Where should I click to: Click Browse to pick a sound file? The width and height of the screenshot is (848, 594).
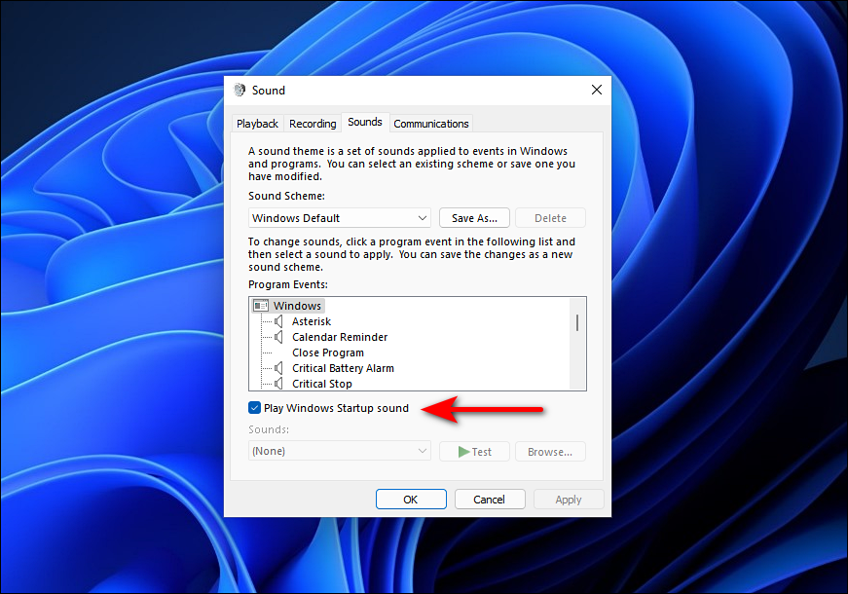(550, 451)
